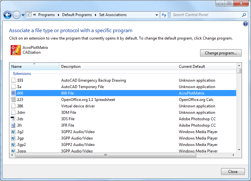Open Help with the question mark icon
This screenshot has width=251, height=181.
click(246, 24)
